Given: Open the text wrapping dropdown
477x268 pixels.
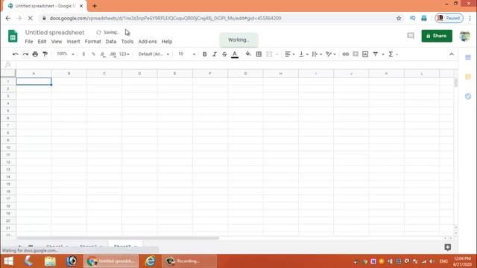Looking at the screenshot, I should coord(317,54).
